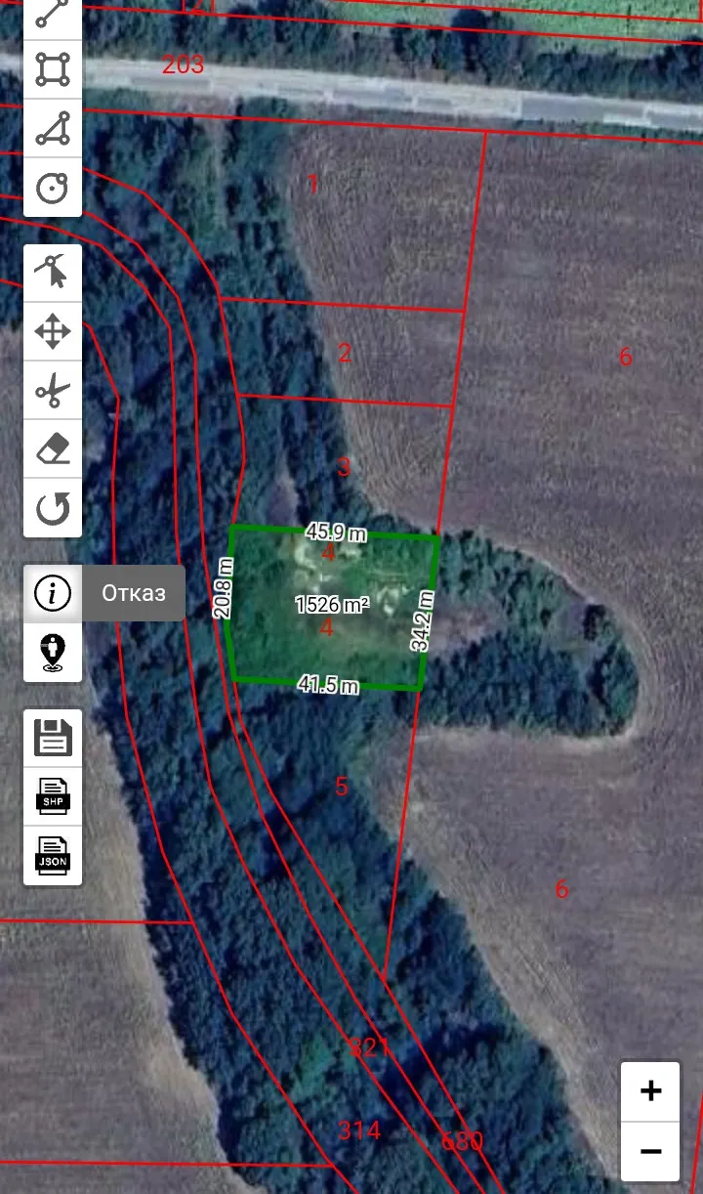Show my current location on map
The width and height of the screenshot is (703, 1194).
(53, 652)
